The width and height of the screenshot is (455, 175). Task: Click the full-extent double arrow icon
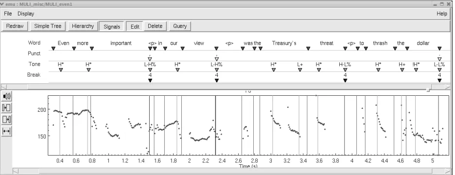[7, 131]
